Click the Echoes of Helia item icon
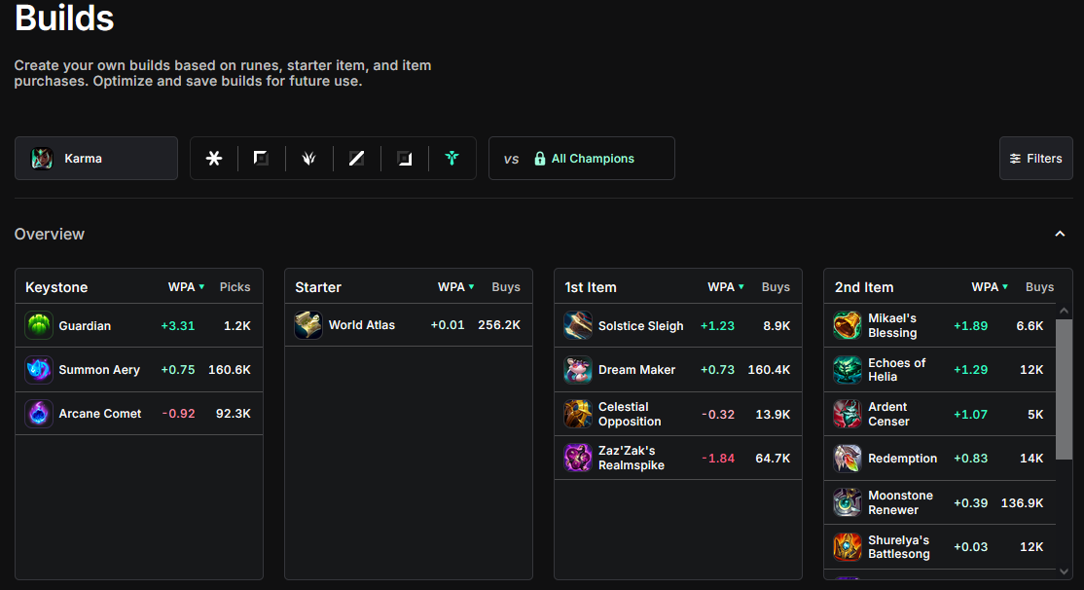 847,369
